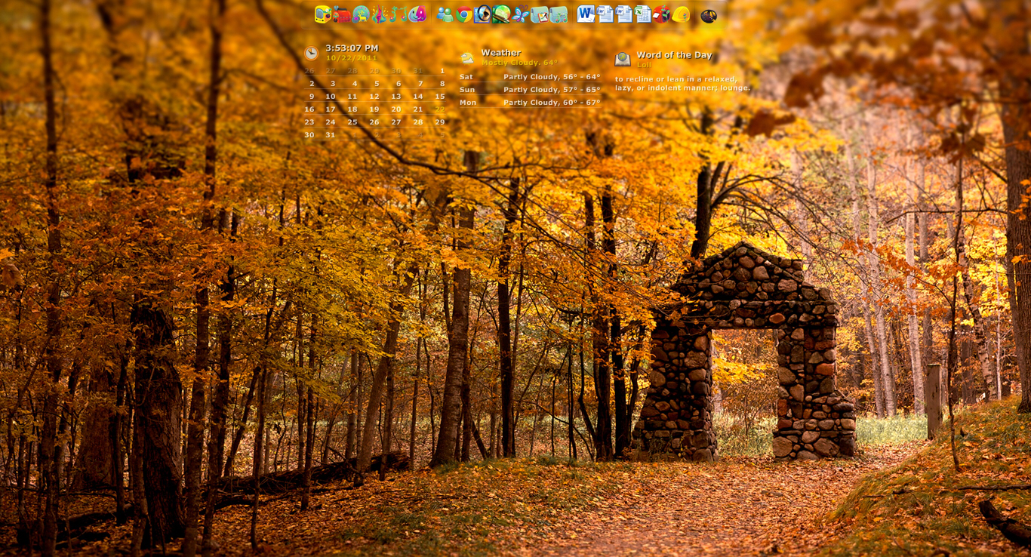Launch the two-people messenger dock icon
This screenshot has height=557, width=1031.
445,14
